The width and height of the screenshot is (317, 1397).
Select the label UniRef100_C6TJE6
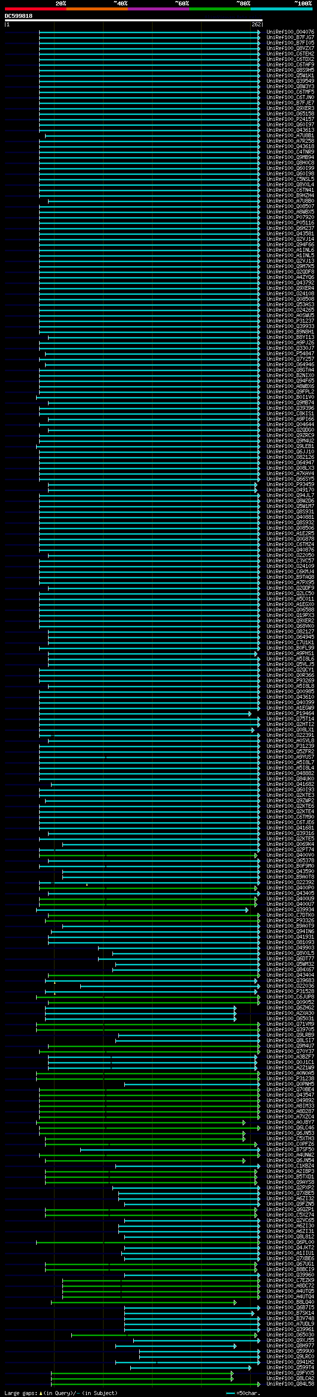[x=290, y=822]
